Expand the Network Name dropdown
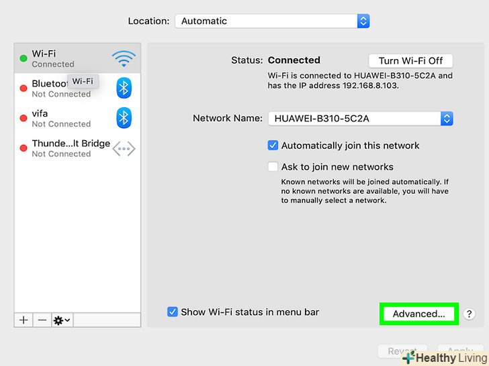The height and width of the screenshot is (366, 489). tap(361, 119)
